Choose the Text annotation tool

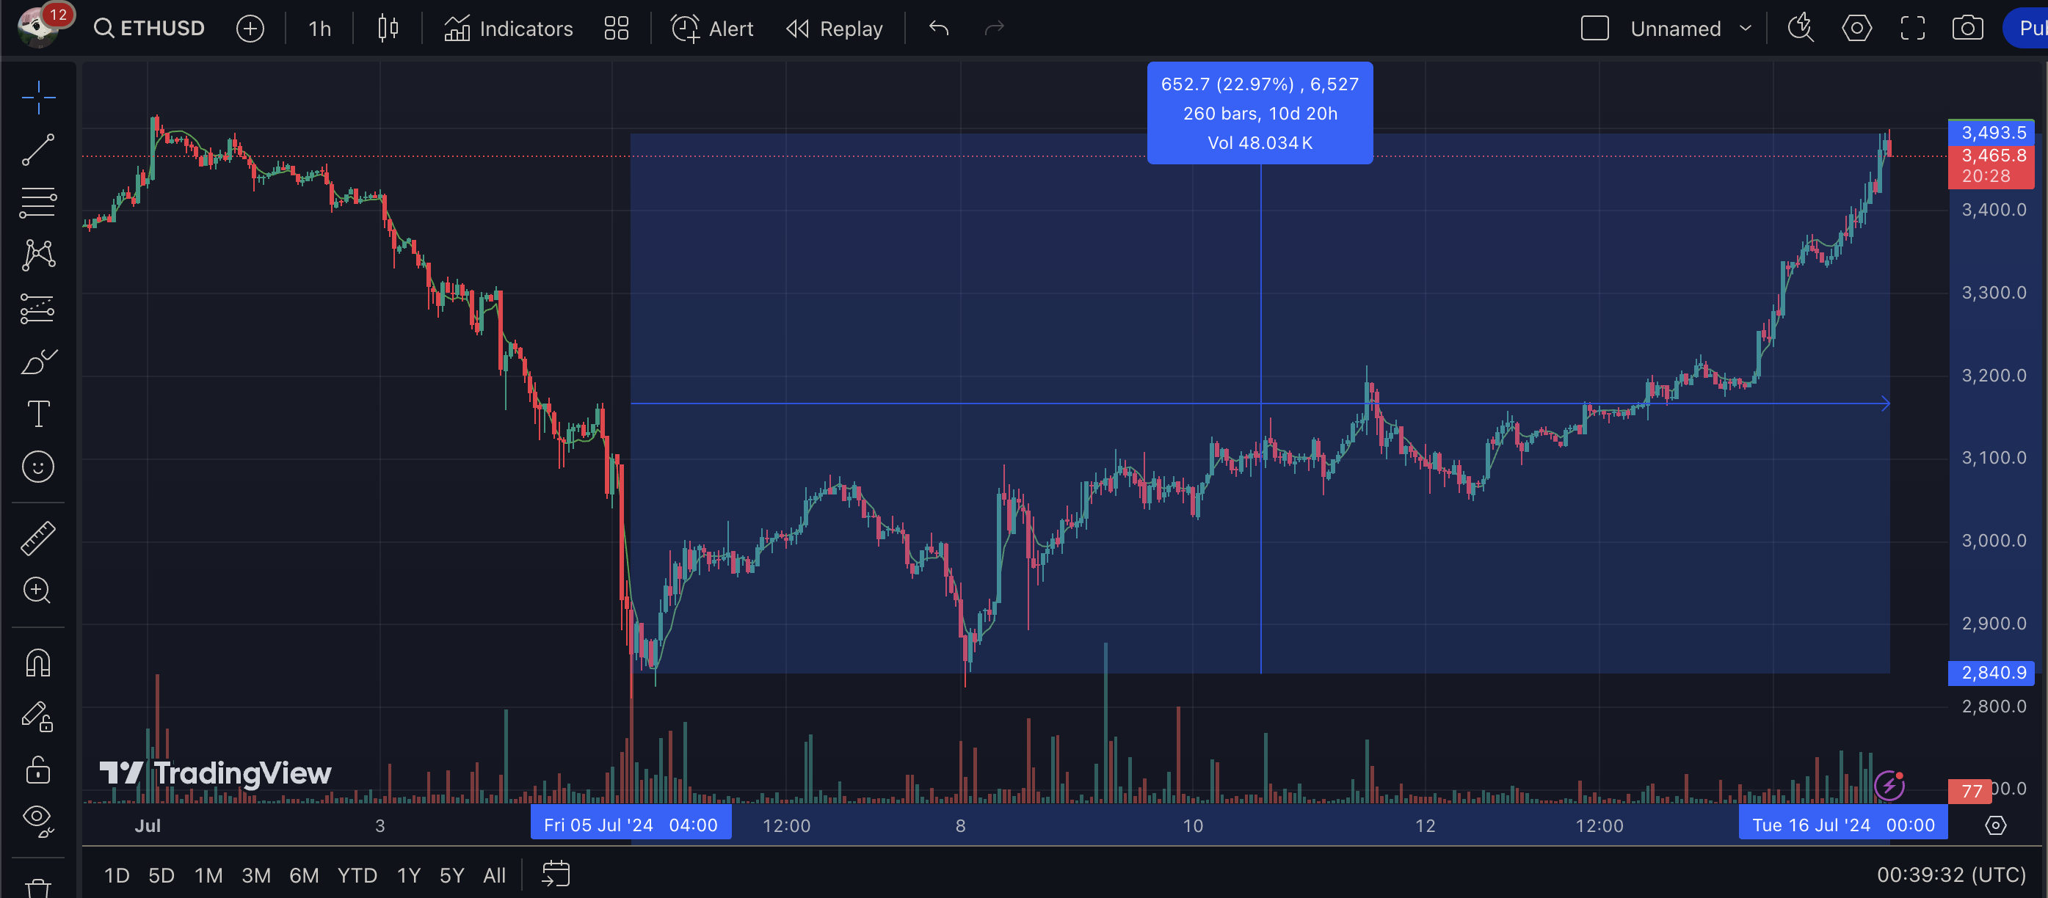point(37,414)
